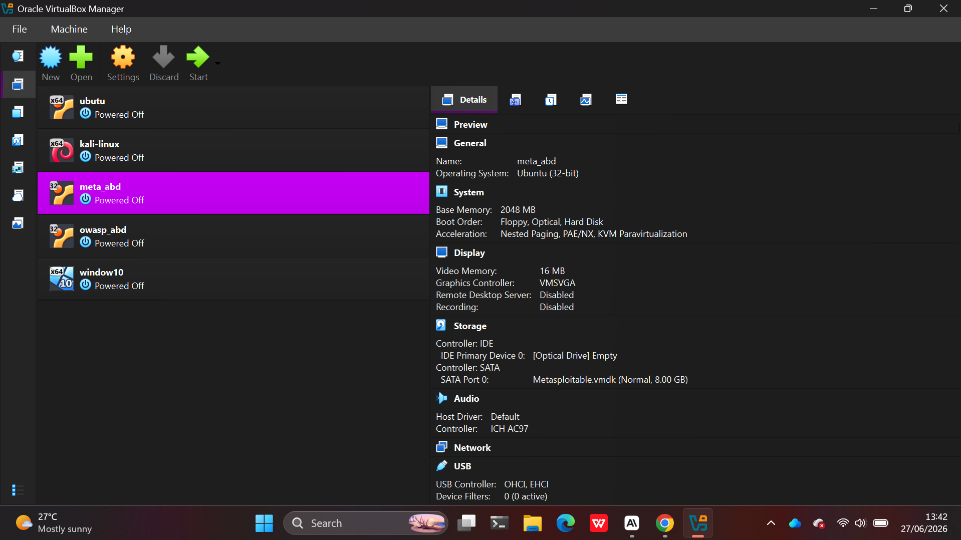This screenshot has width=961, height=540.
Task: Click the name value meta_abd in General
Action: 536,161
